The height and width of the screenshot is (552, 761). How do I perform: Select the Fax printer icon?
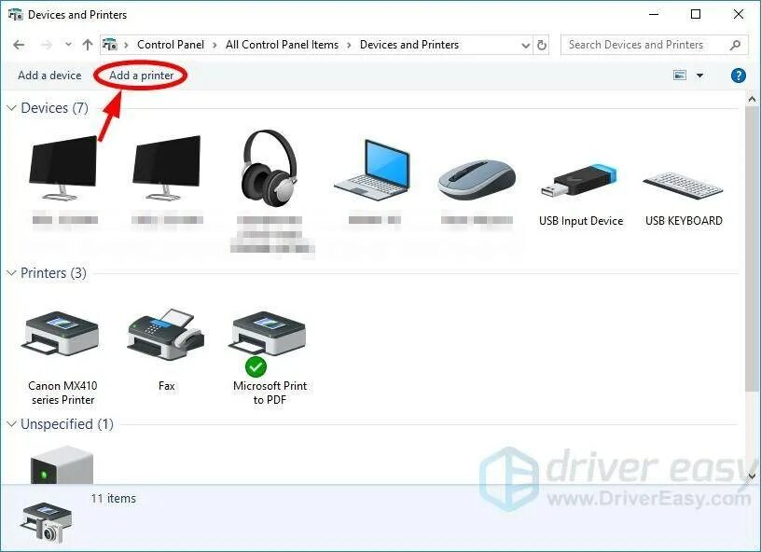click(165, 334)
